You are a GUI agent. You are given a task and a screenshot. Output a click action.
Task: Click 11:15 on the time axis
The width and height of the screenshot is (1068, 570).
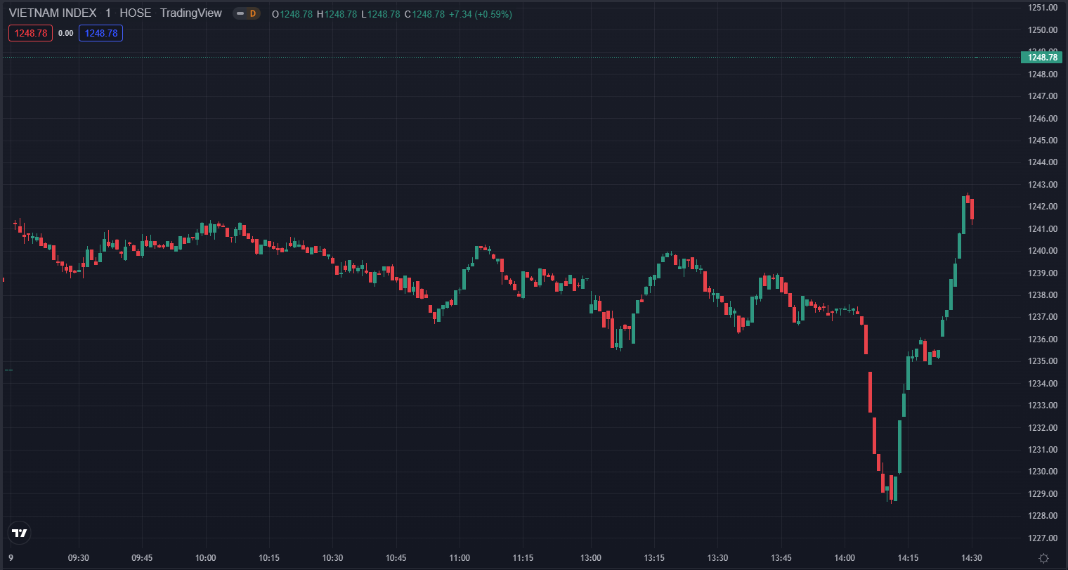(523, 558)
